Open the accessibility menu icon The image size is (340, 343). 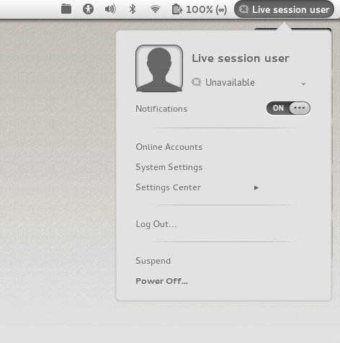[x=88, y=9]
